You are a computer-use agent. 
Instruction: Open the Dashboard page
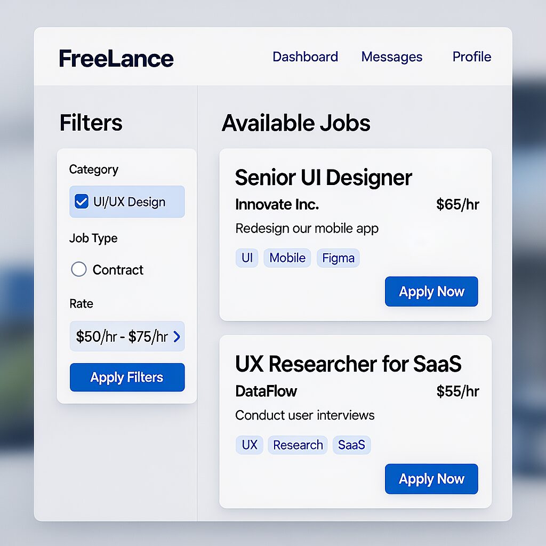[x=306, y=57]
